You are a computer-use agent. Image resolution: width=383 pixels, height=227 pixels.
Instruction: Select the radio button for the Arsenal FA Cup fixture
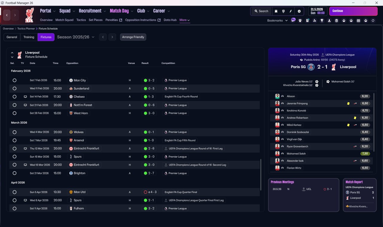(14, 140)
